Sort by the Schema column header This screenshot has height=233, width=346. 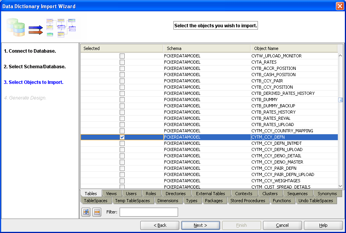(207, 48)
